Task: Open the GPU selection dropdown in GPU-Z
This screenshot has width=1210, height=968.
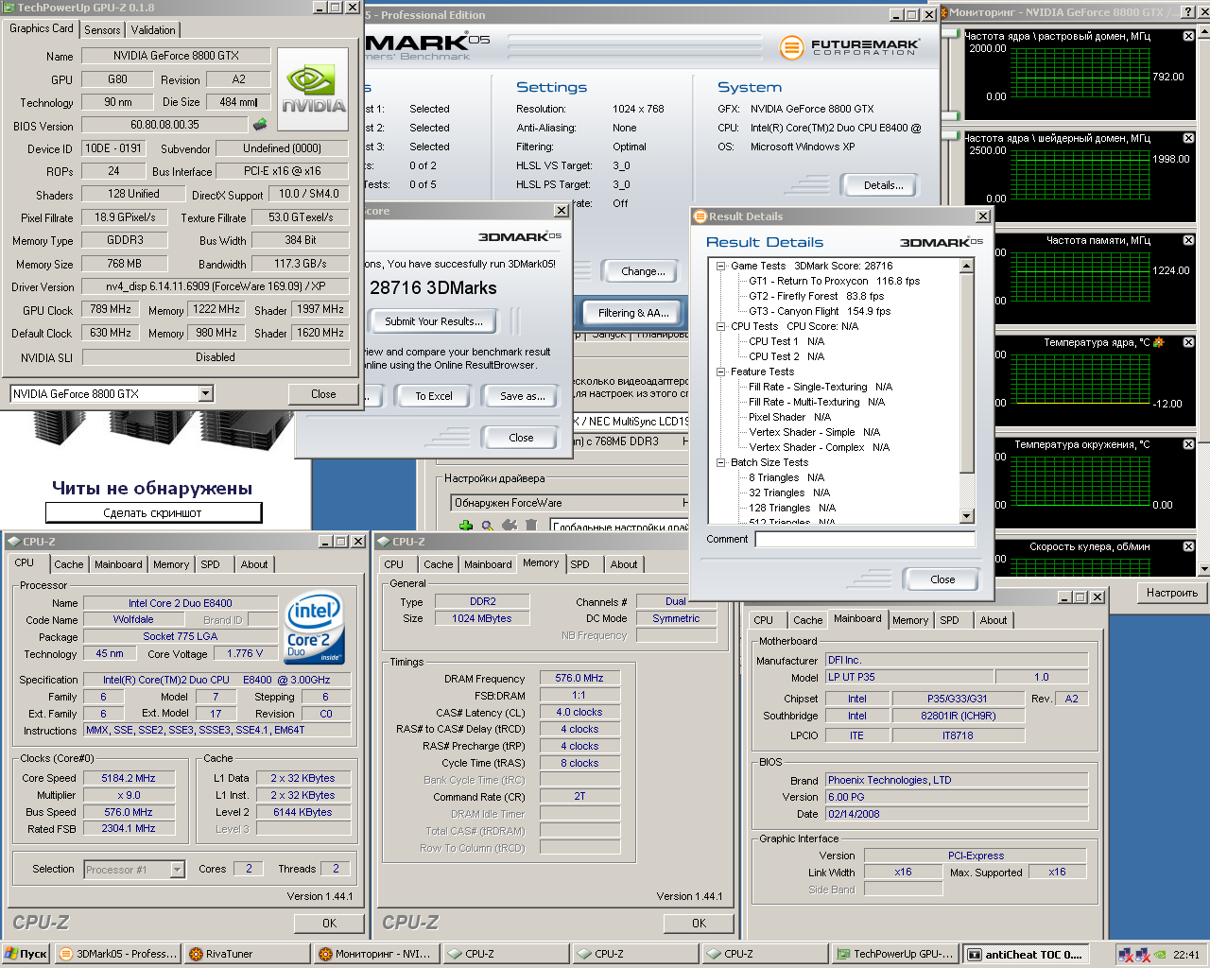Action: pos(205,394)
